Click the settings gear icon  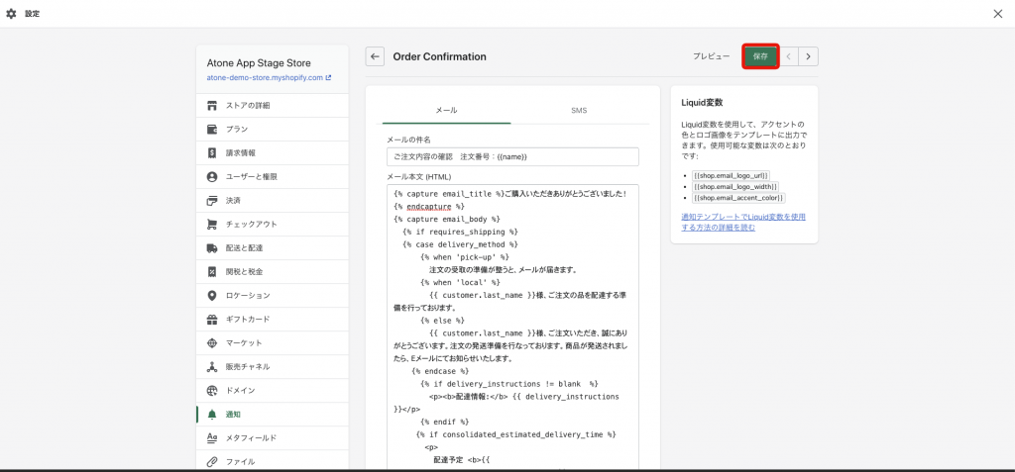click(x=11, y=14)
